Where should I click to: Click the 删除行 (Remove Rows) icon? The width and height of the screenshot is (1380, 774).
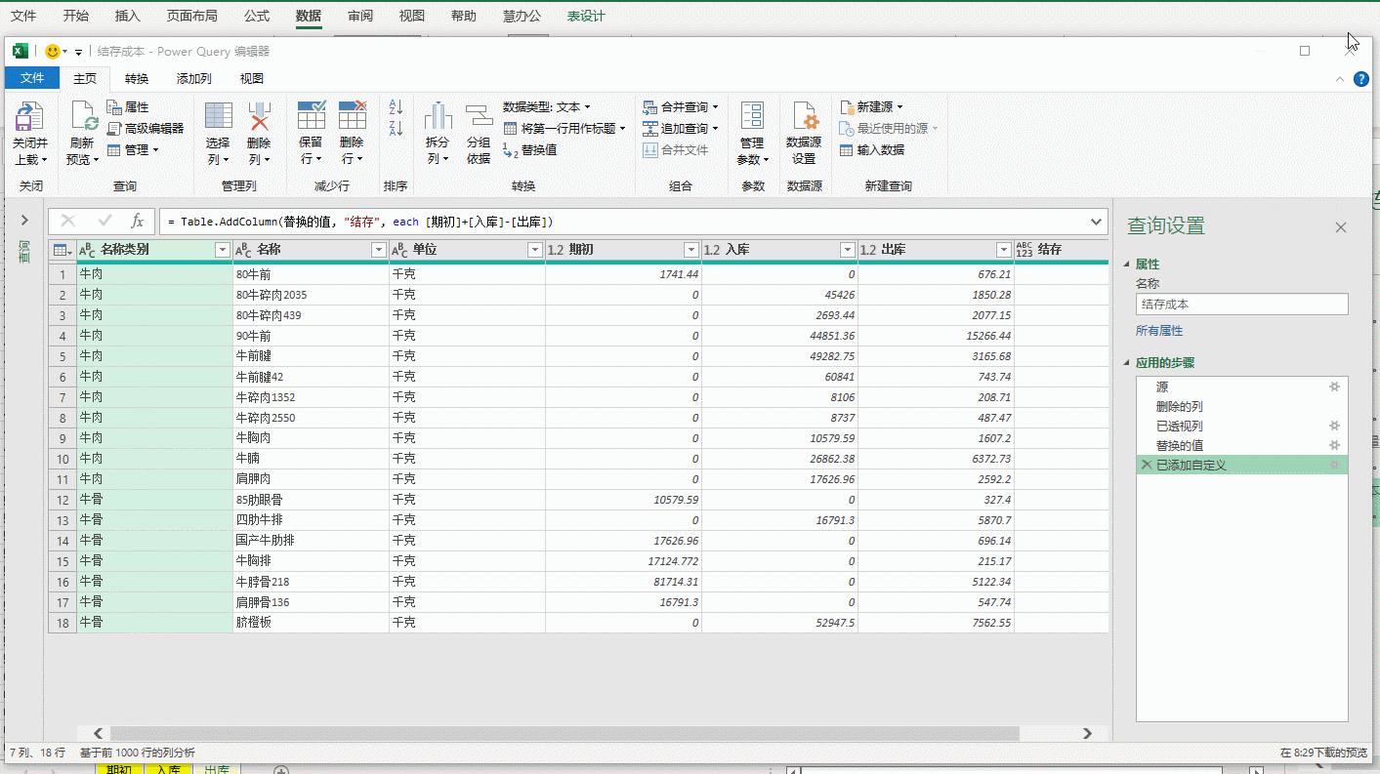tap(353, 115)
